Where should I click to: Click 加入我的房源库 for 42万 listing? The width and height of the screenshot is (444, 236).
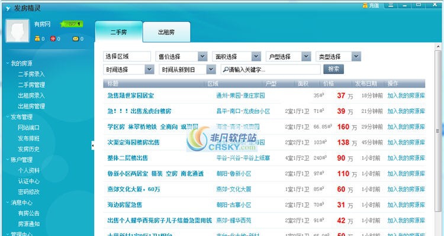tap(406, 220)
